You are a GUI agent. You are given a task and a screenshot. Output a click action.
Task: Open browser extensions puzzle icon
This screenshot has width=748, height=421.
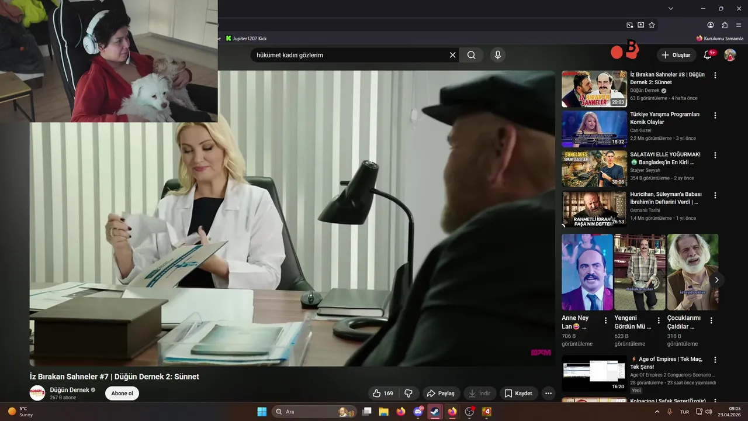point(725,25)
